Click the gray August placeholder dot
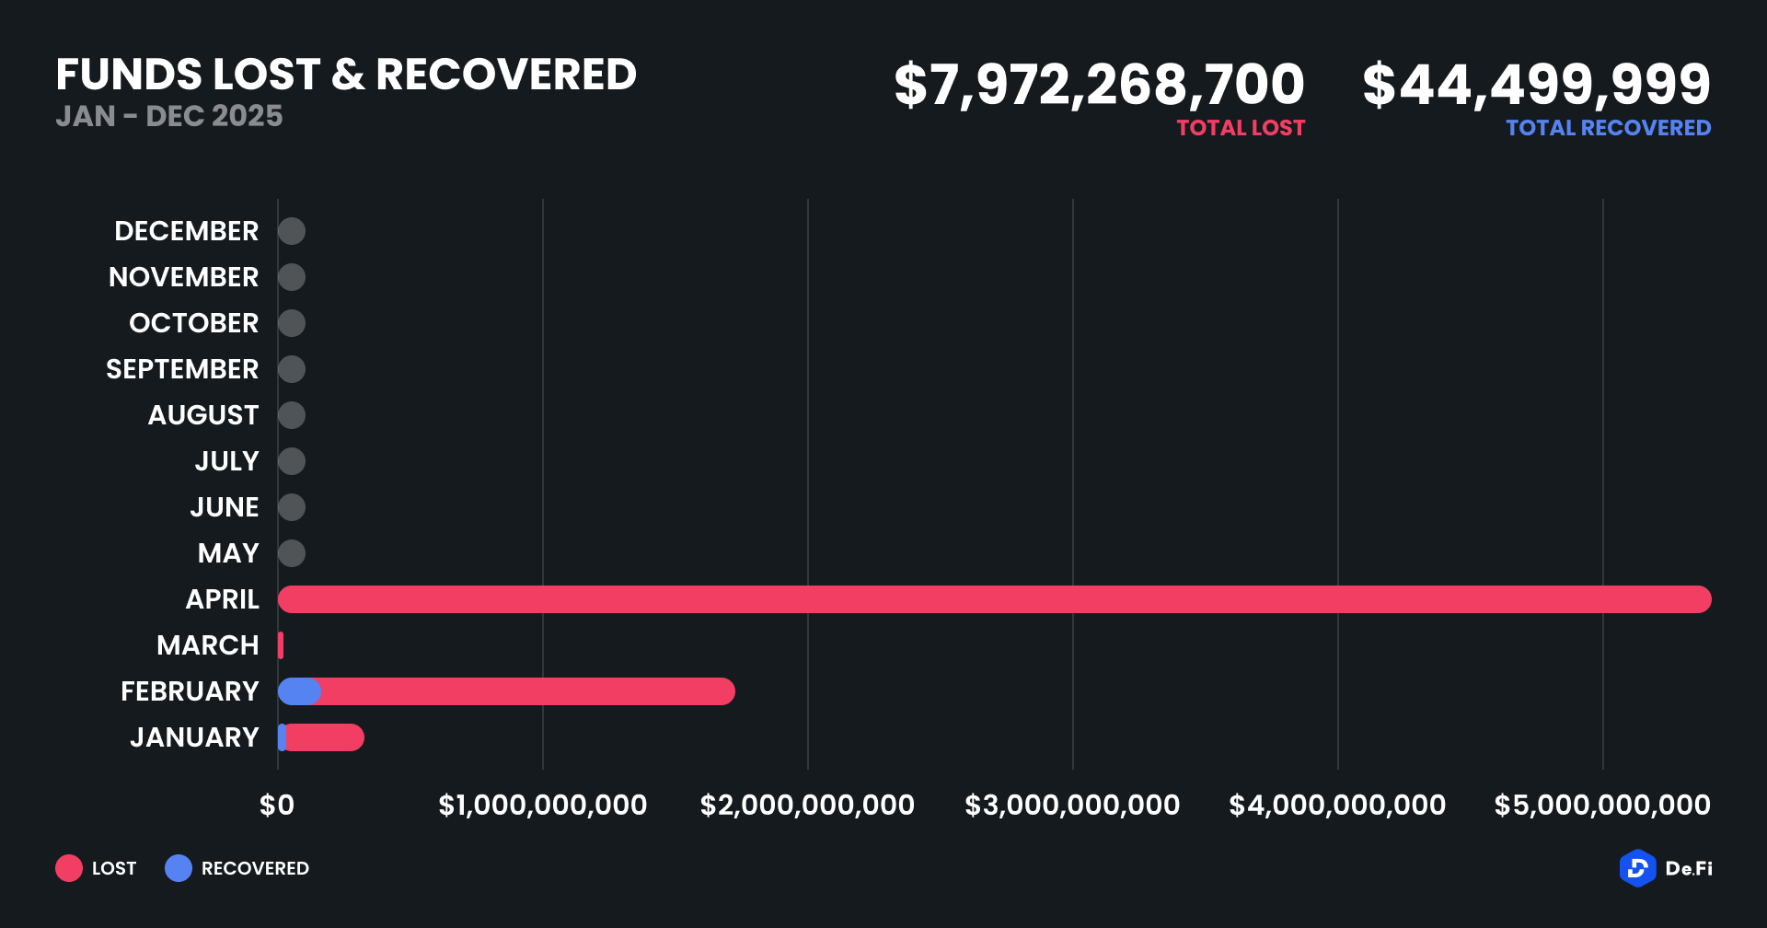 [x=292, y=415]
